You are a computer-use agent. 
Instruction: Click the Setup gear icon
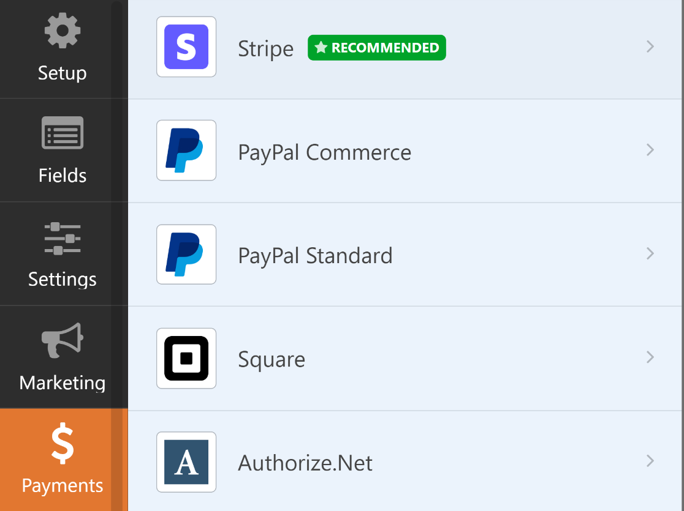click(61, 29)
